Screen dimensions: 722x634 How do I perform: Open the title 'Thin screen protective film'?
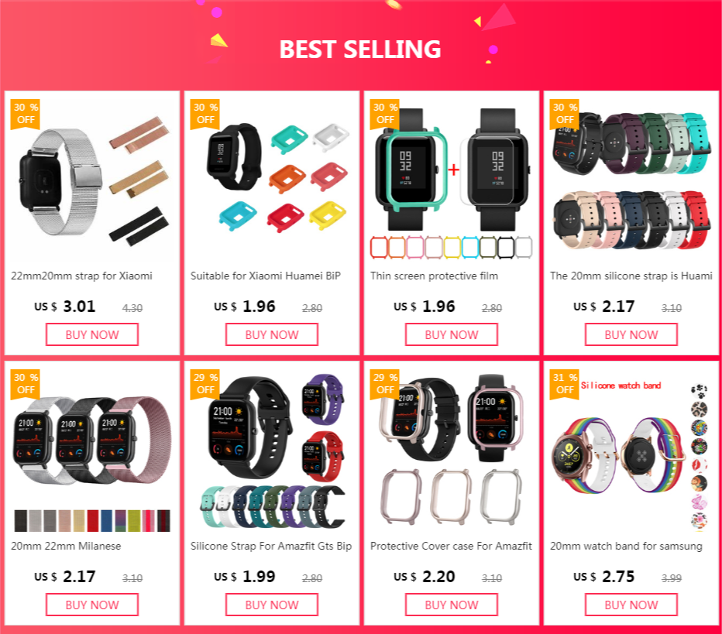pyautogui.click(x=435, y=276)
